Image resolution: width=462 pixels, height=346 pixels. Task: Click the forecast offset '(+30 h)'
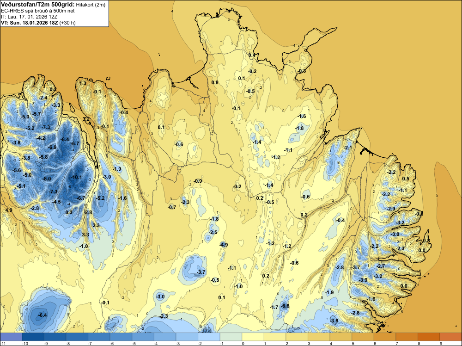tap(67, 23)
